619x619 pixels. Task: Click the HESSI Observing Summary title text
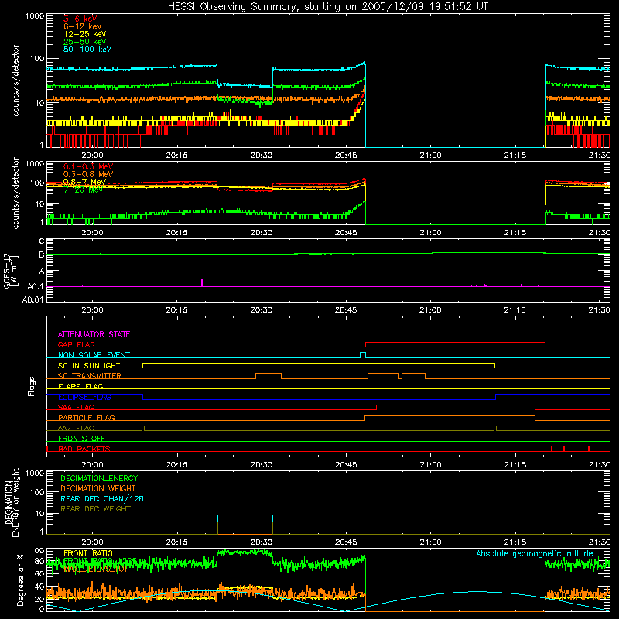coord(328,6)
